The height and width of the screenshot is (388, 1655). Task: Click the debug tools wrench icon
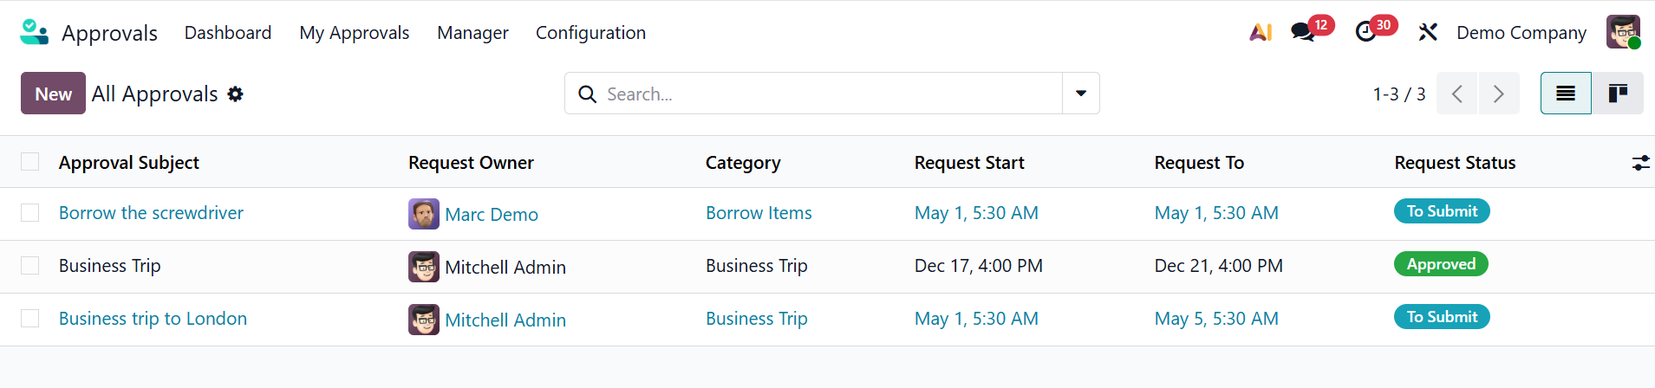pos(1428,33)
